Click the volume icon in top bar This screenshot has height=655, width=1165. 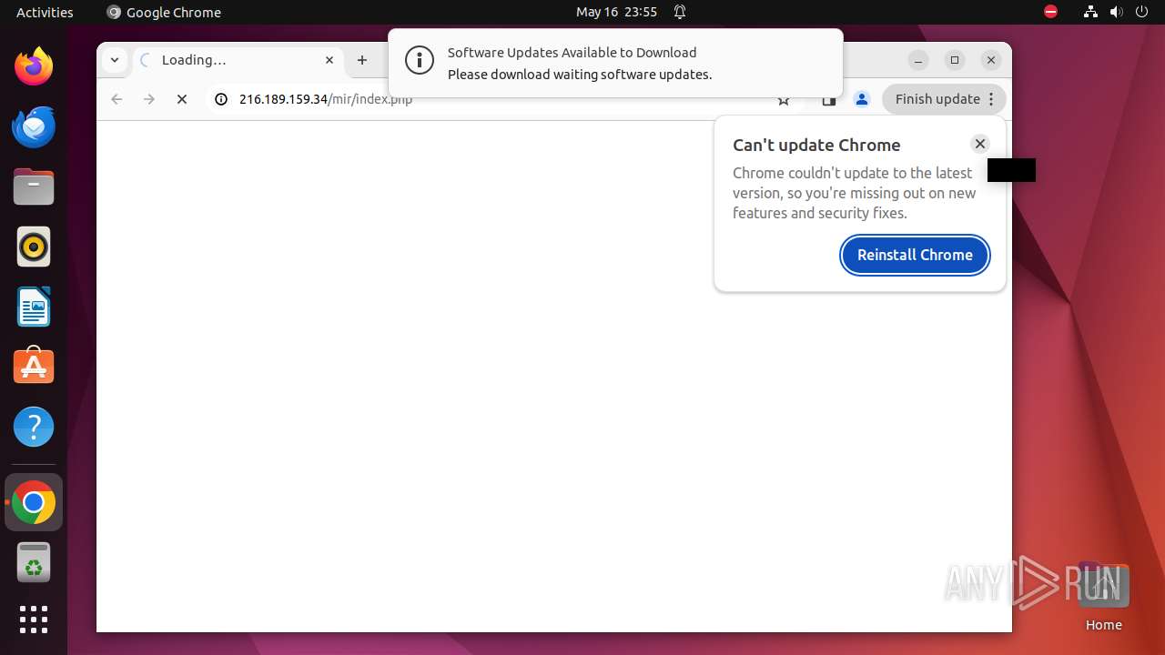(1116, 12)
